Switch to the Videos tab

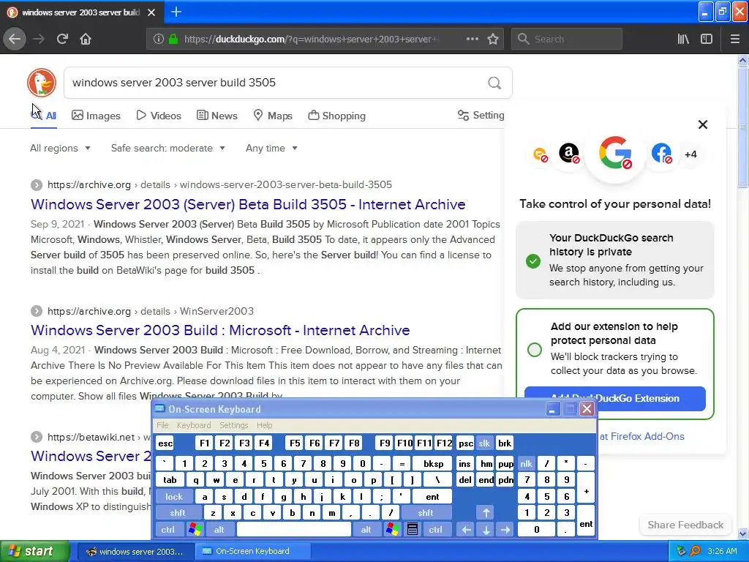[159, 116]
